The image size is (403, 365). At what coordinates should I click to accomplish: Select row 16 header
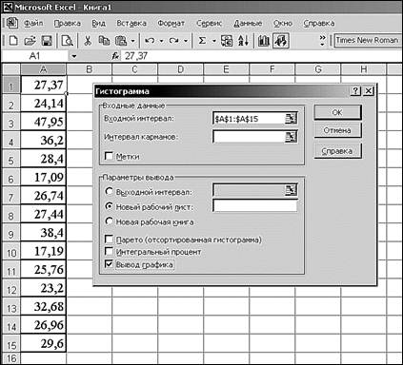click(x=11, y=358)
